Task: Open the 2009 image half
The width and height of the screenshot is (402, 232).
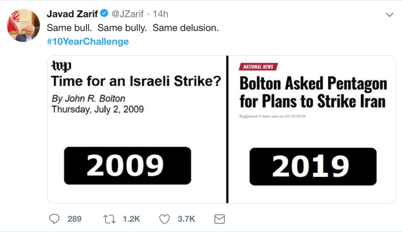Action: click(137, 130)
